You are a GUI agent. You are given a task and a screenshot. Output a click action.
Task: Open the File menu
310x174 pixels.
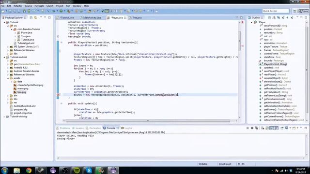point(2,6)
